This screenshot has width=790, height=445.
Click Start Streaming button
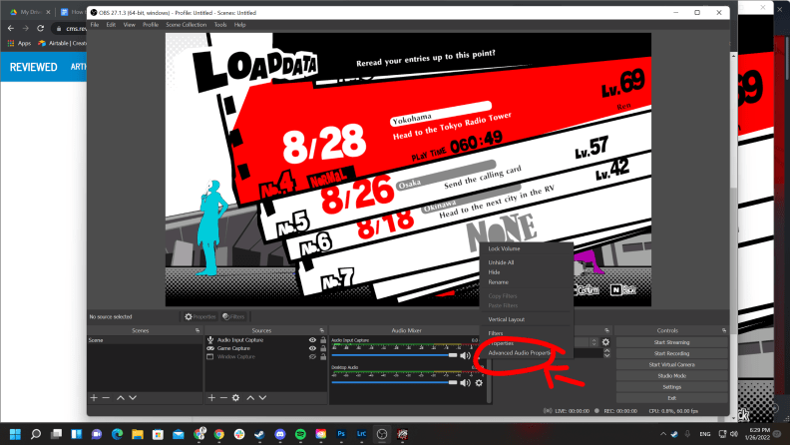click(x=671, y=342)
